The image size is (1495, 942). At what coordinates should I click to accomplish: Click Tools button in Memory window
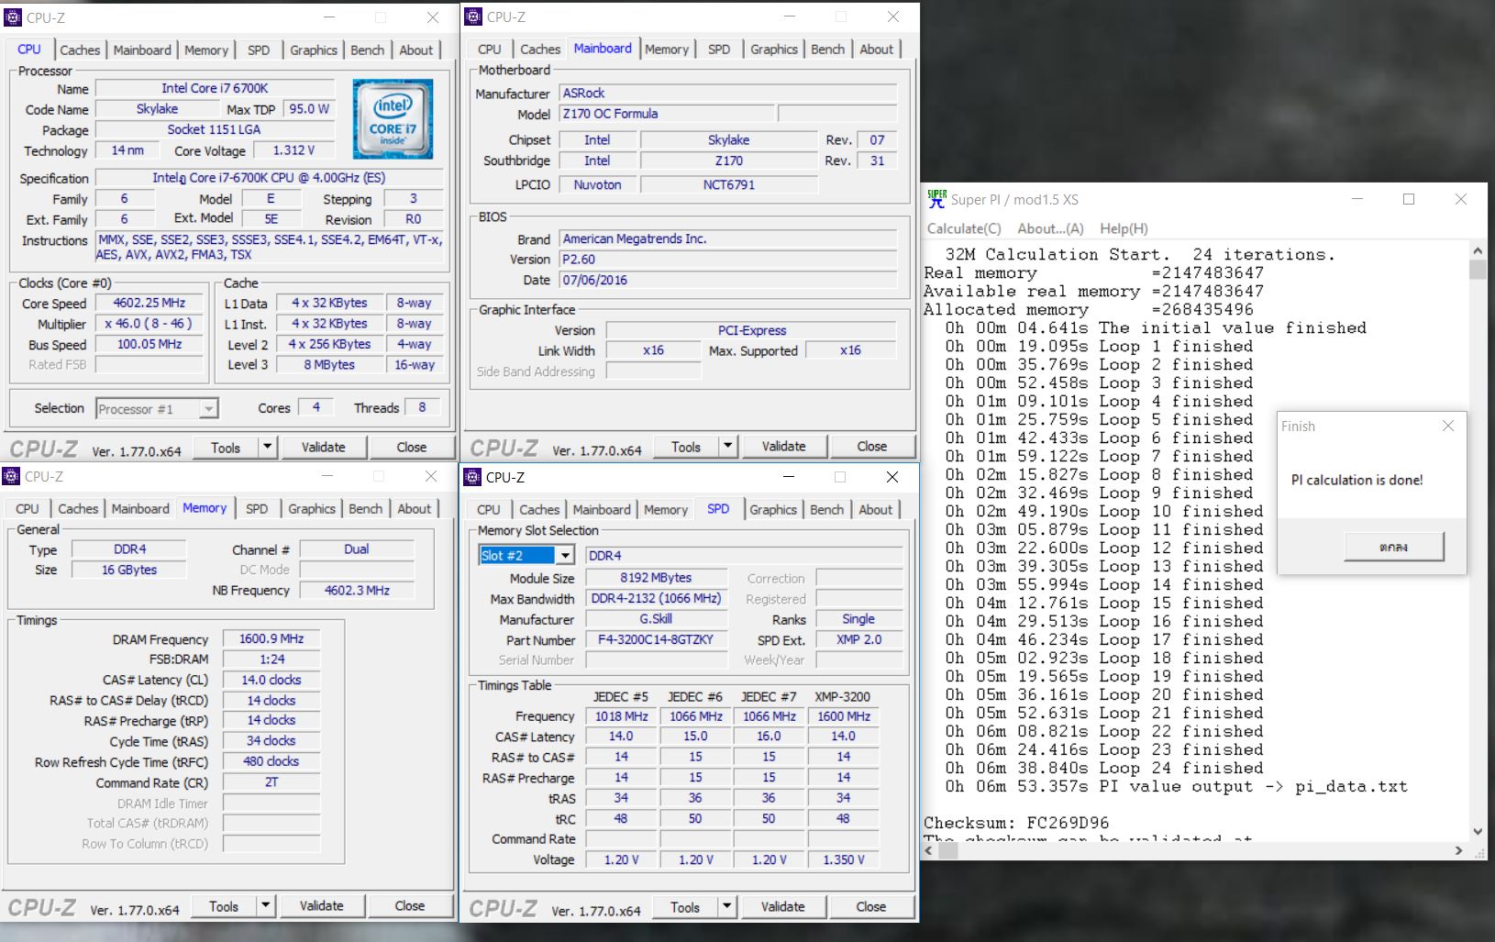[x=223, y=905]
